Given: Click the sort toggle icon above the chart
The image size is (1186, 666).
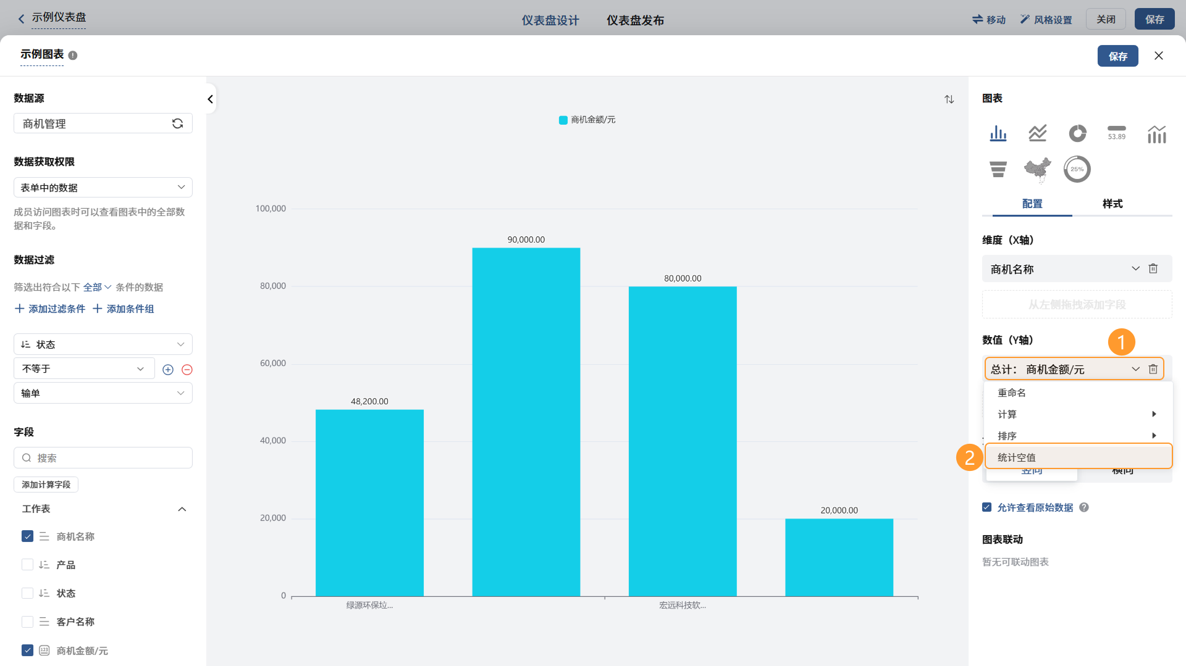Looking at the screenshot, I should pyautogui.click(x=949, y=99).
